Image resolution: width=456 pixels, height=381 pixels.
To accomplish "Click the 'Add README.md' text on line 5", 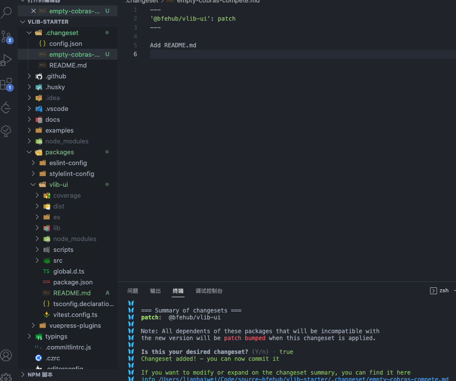I will pos(173,45).
